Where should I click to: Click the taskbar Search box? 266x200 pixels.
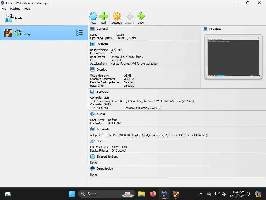pos(107,194)
